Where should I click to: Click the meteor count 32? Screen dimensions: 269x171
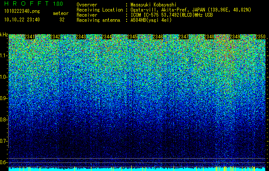click(62, 20)
